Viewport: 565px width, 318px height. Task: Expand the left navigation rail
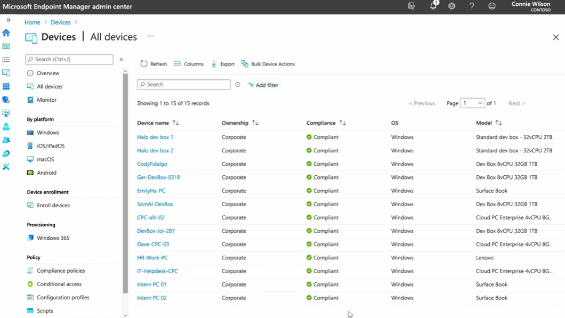tap(9, 20)
